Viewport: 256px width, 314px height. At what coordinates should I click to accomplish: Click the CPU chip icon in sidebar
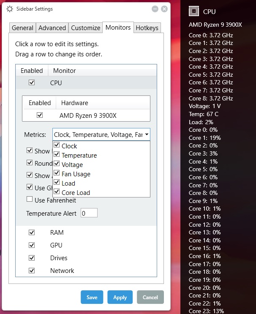point(194,11)
